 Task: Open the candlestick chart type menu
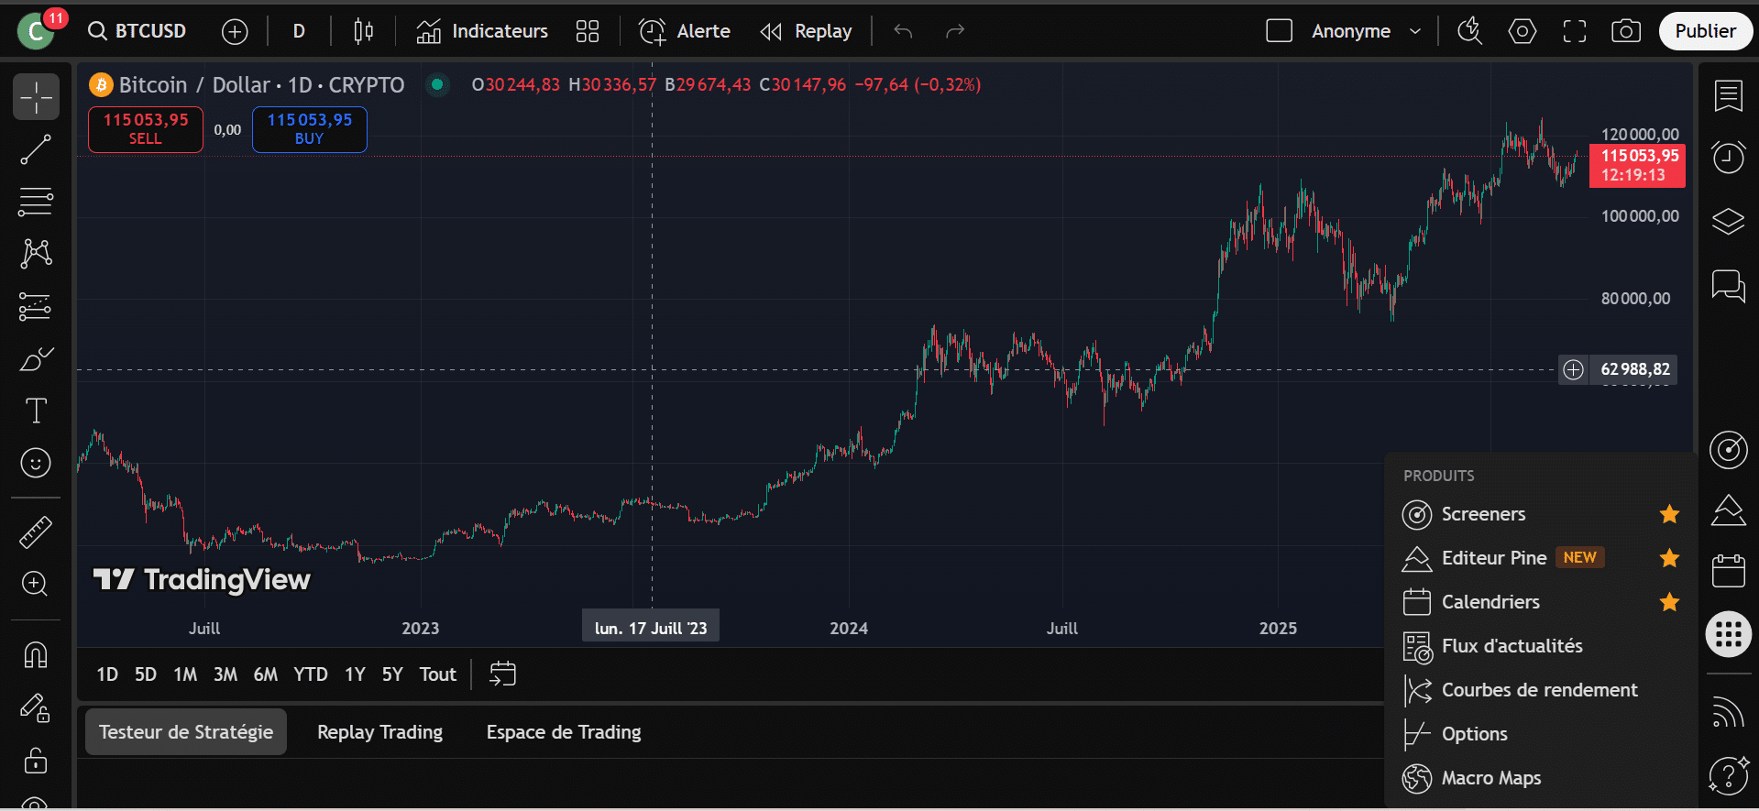(363, 31)
